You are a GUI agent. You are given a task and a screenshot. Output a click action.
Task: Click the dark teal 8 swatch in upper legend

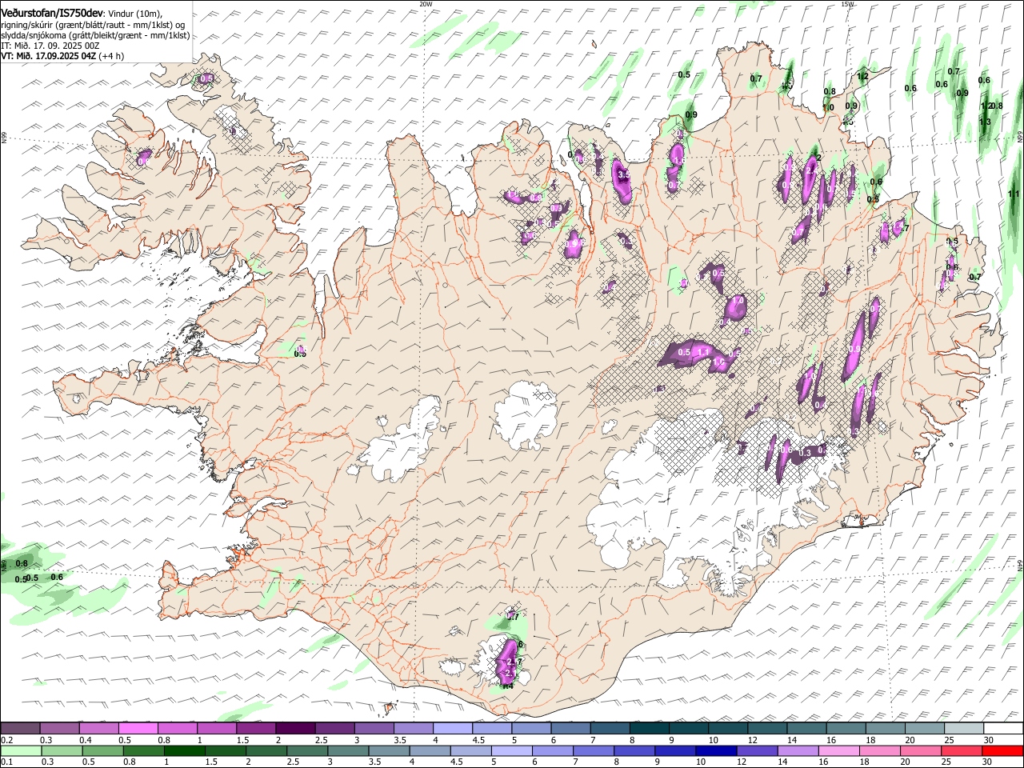coord(649,729)
